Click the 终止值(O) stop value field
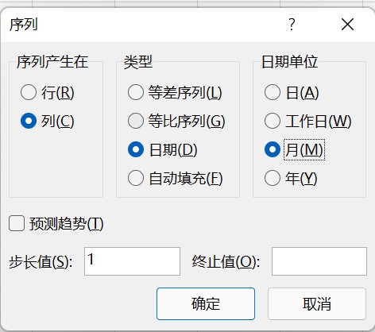The height and width of the screenshot is (332, 375). (319, 261)
